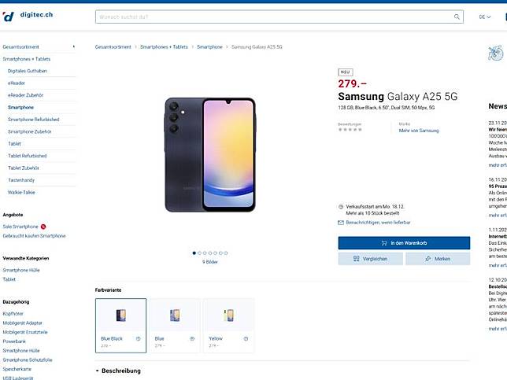Viewport: 507px width, 380px height.
Task: Choose the Yellow color variant
Action: tap(228, 326)
